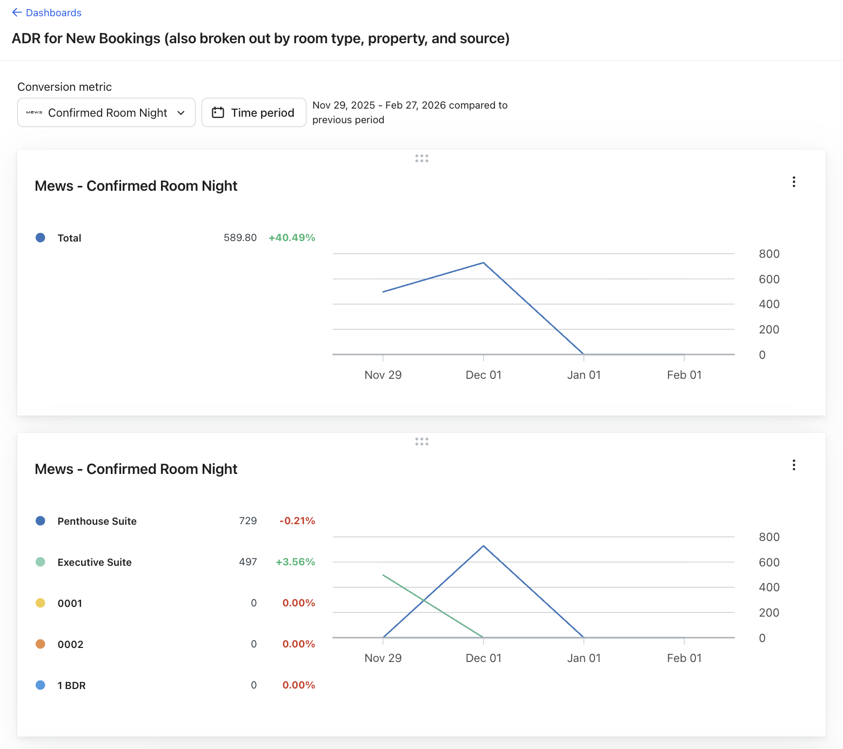The height and width of the screenshot is (749, 843).
Task: Grab the drag handle of the room type card
Action: click(421, 442)
